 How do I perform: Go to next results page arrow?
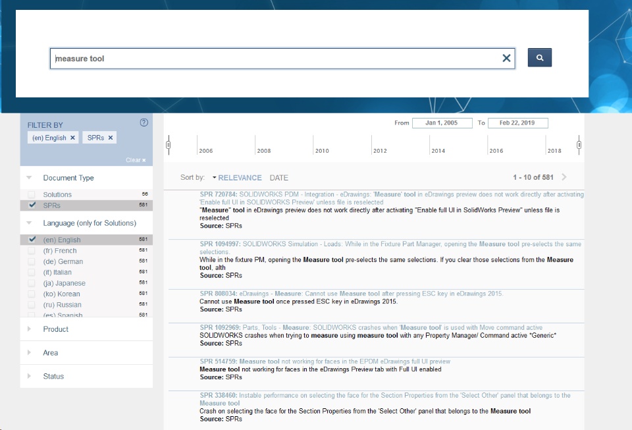(x=564, y=177)
